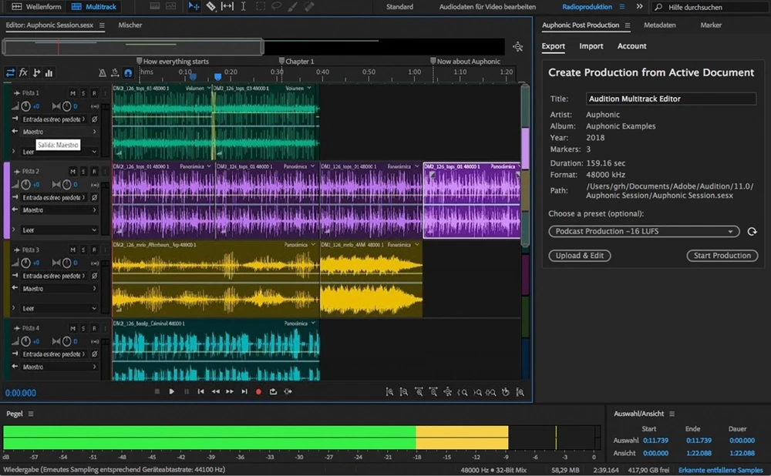The height and width of the screenshot is (476, 771).
Task: Click the Upload & Edit button
Action: click(x=580, y=256)
